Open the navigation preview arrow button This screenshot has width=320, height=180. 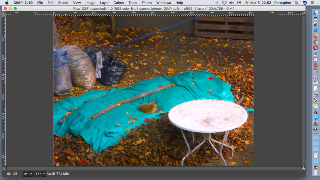pyautogui.click(x=303, y=168)
